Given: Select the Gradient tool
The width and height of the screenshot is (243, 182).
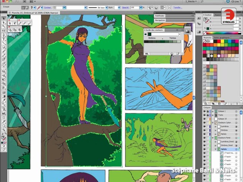Looking at the screenshot, I should (x=4, y=96).
